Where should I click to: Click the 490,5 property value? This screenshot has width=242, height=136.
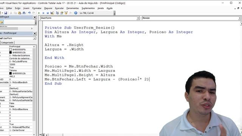[x=21, y=76]
